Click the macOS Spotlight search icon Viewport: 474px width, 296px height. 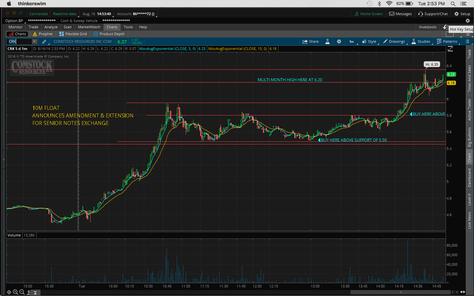(453, 4)
